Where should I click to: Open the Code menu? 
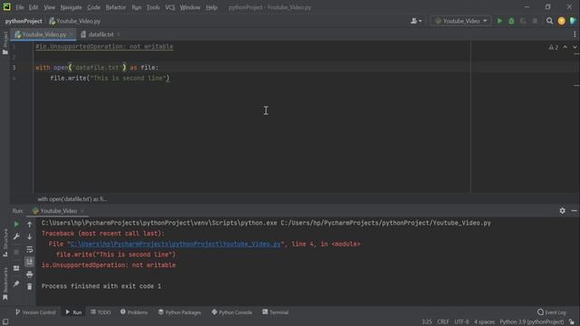click(93, 7)
